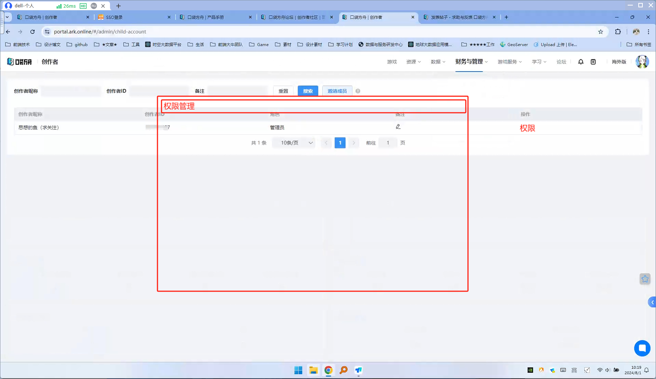656x379 pixels.
Task: Open File Explorer from the taskbar
Action: (x=313, y=370)
